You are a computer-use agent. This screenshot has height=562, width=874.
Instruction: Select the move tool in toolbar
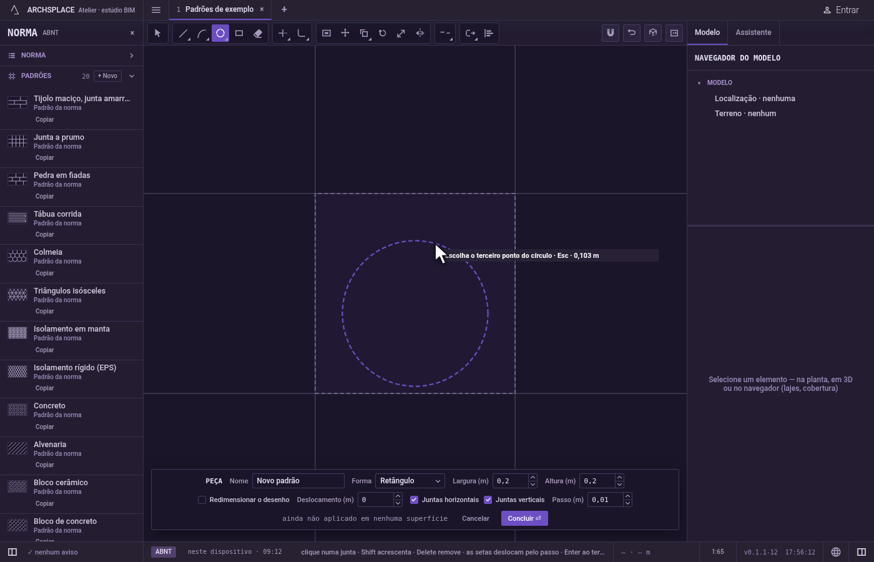coord(345,33)
